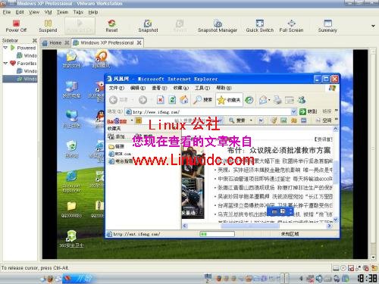Collapse the Favorites tree group
The image size is (379, 284).
coord(5,63)
